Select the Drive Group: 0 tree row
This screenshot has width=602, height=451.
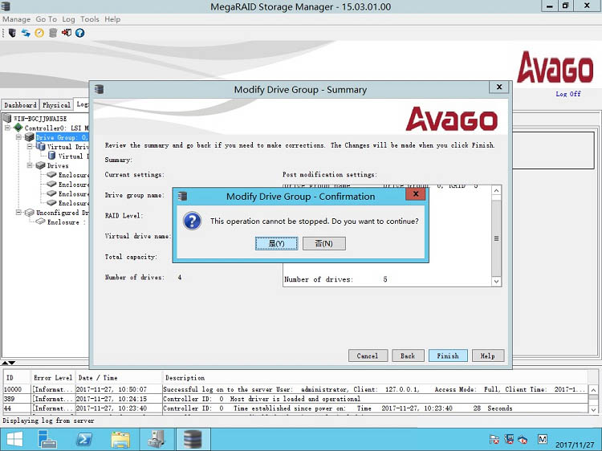coord(62,137)
